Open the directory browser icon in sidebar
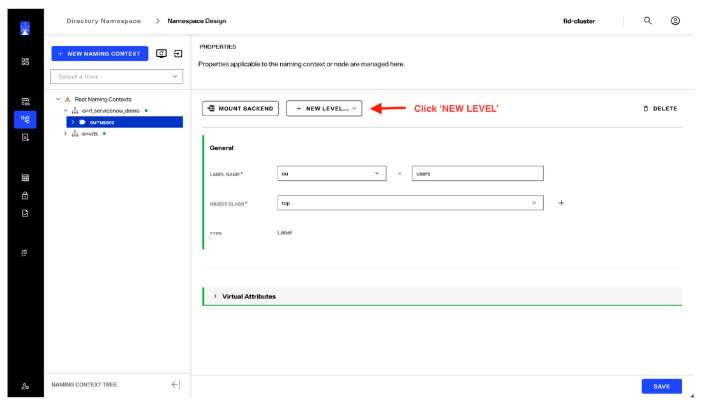702x403 pixels. 25,137
